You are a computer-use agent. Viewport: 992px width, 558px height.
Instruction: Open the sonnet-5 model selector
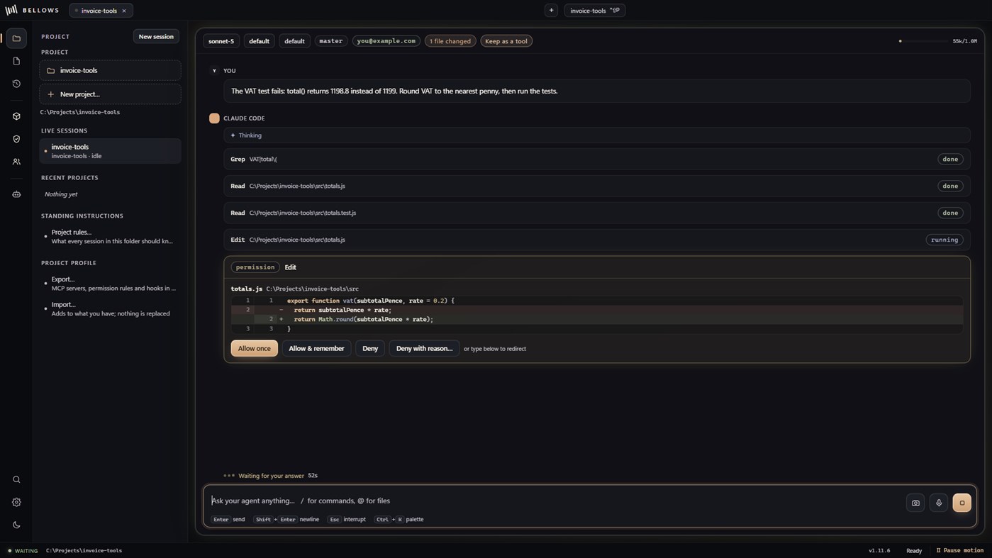tap(221, 41)
